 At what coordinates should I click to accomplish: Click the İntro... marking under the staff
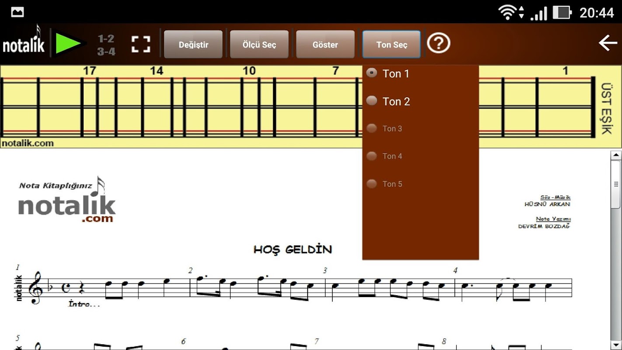click(x=84, y=304)
